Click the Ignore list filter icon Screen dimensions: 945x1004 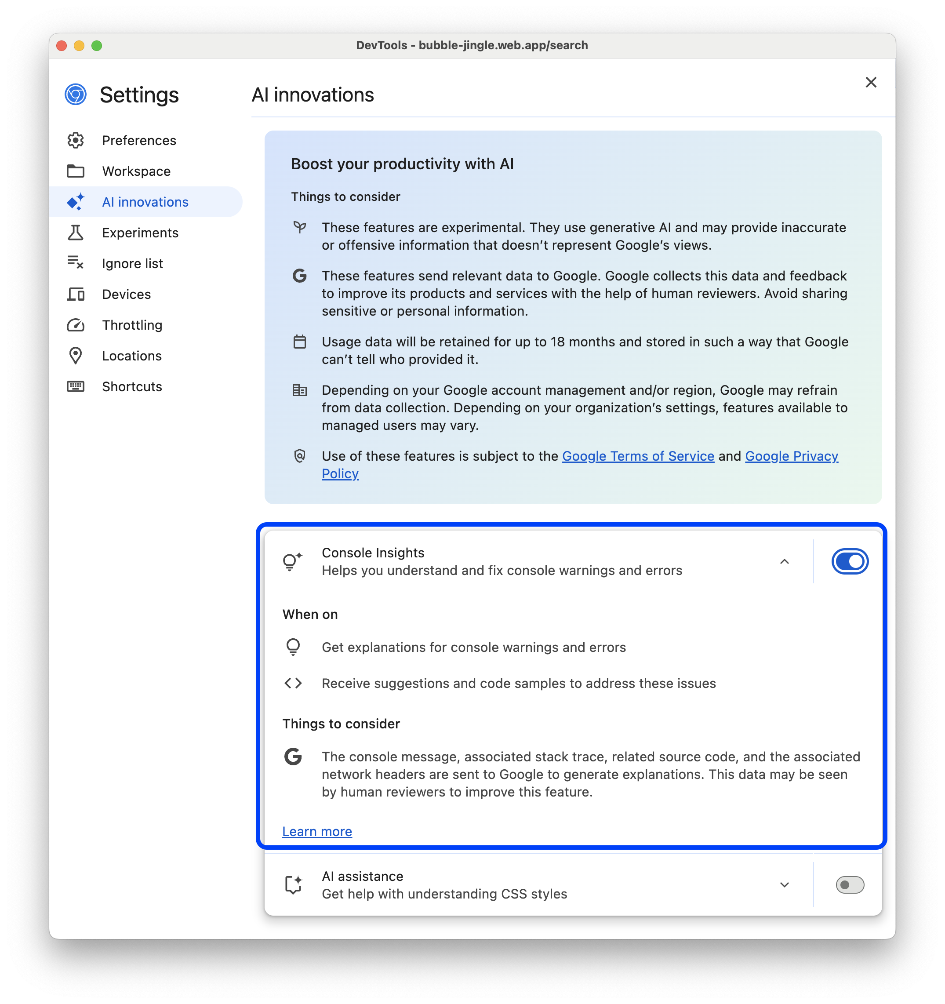tap(76, 263)
